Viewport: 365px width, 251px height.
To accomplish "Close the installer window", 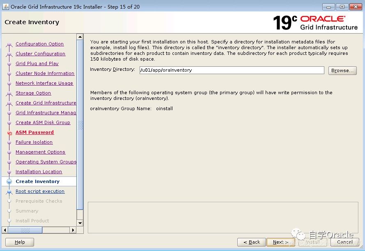I will coord(356,7).
